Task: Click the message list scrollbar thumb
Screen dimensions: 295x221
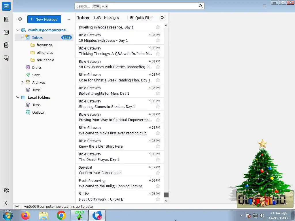Action: [x=166, y=195]
